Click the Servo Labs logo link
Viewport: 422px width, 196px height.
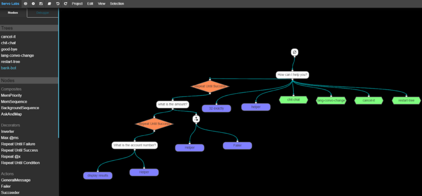[x=10, y=4]
